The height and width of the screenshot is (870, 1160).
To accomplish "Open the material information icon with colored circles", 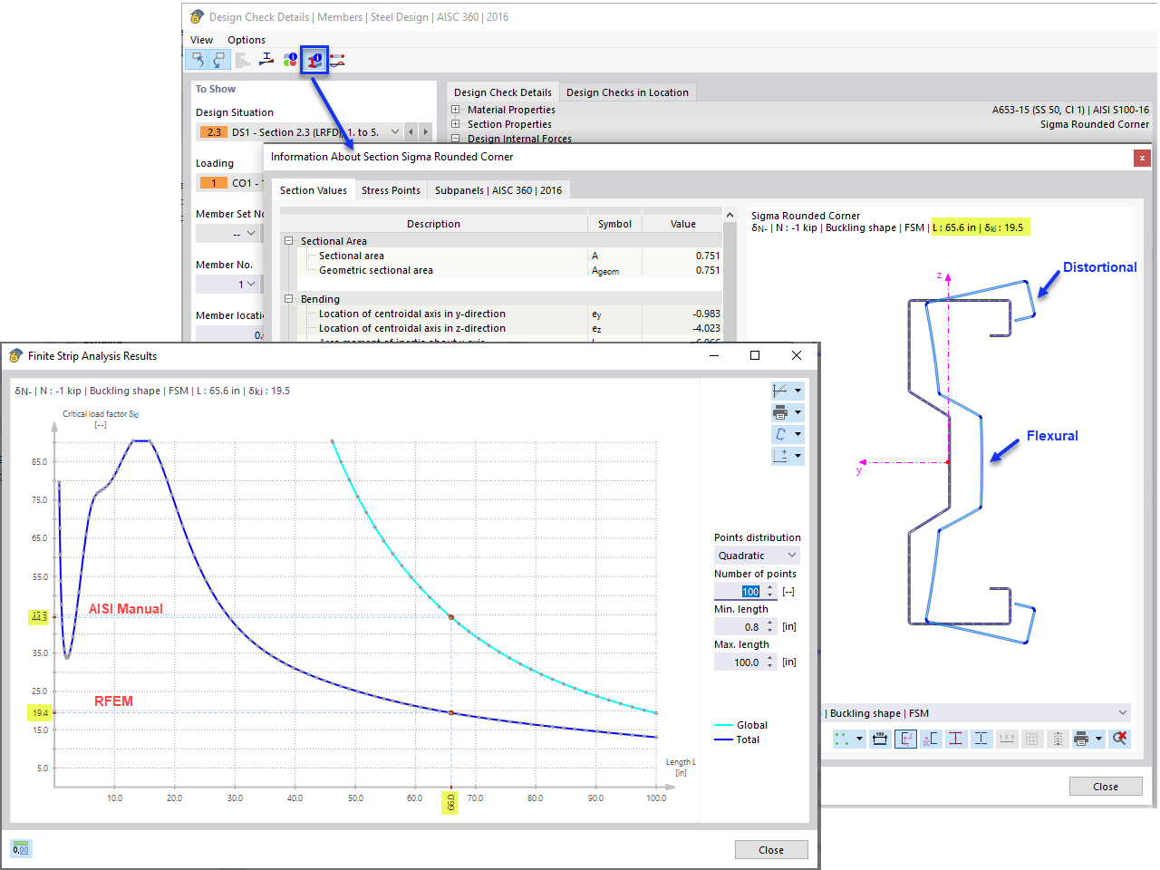I will (x=290, y=59).
